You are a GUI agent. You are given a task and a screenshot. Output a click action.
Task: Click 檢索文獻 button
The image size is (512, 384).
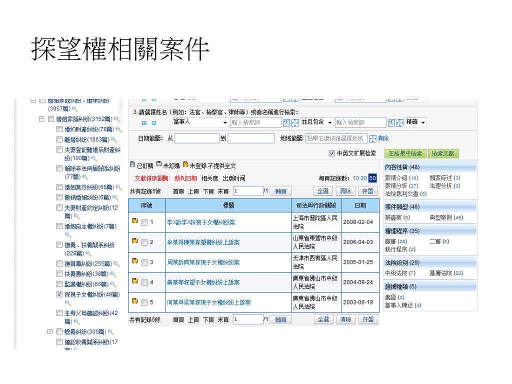(x=443, y=153)
